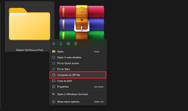This screenshot has height=111, width=188.
Task: Click the Rename icon in context menu
Action: tap(68, 44)
